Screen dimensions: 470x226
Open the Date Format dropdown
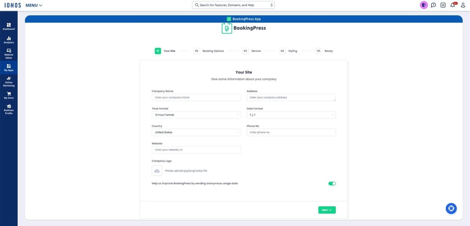(291, 115)
